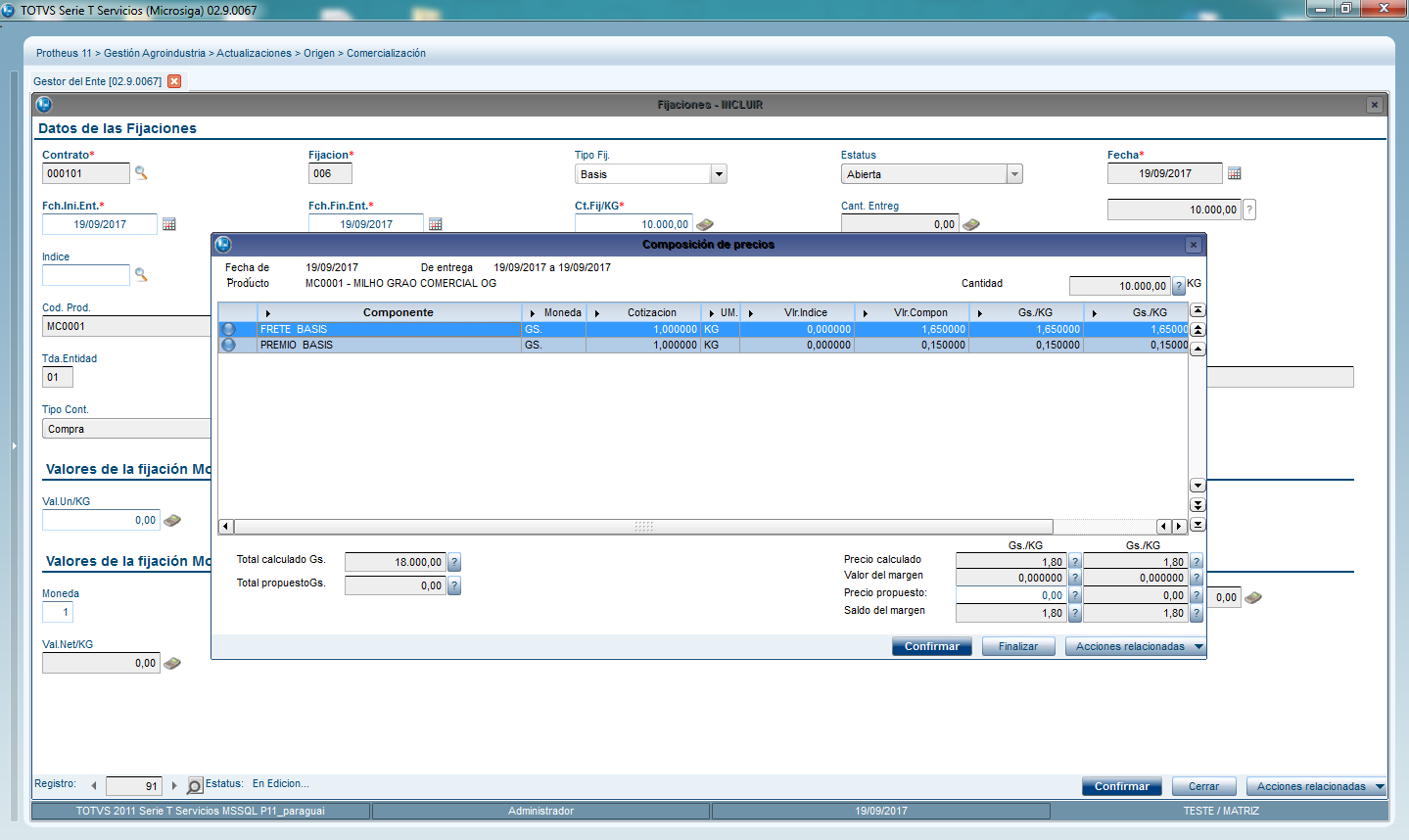
Task: Click the help button beside Cantidad field
Action: pos(1179,286)
